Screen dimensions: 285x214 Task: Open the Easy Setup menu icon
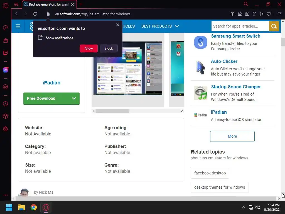click(280, 14)
